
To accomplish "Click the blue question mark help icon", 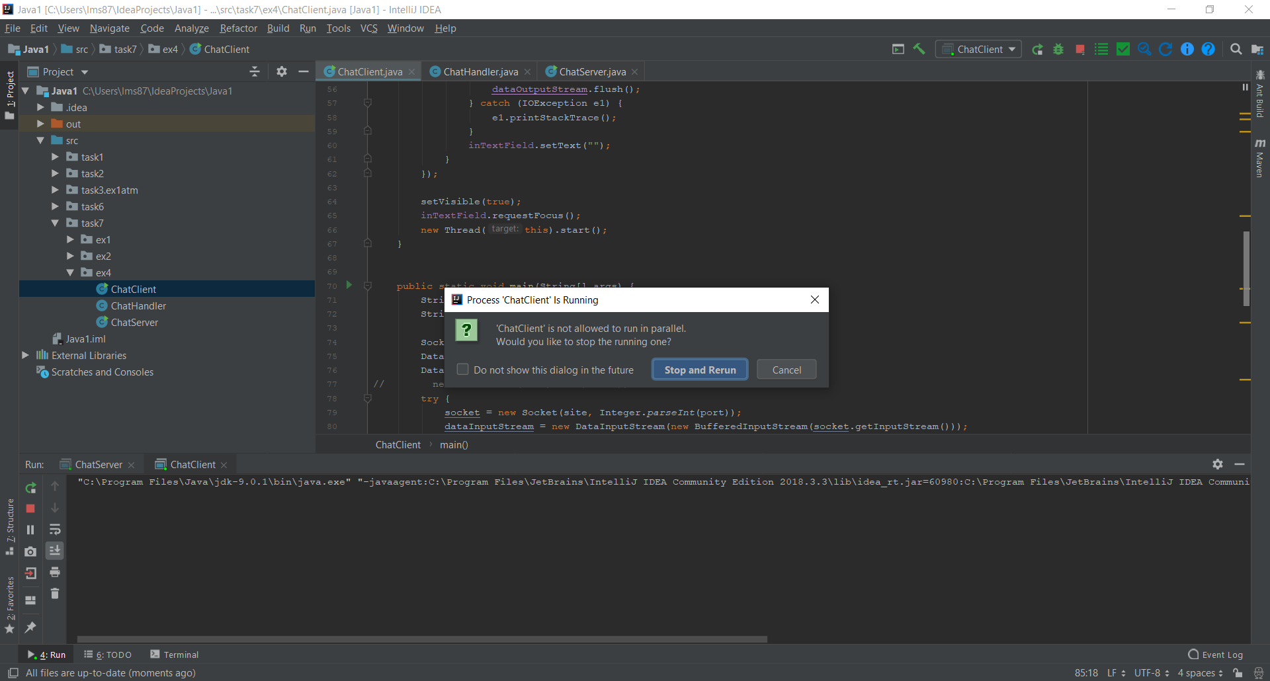I will pyautogui.click(x=1208, y=49).
